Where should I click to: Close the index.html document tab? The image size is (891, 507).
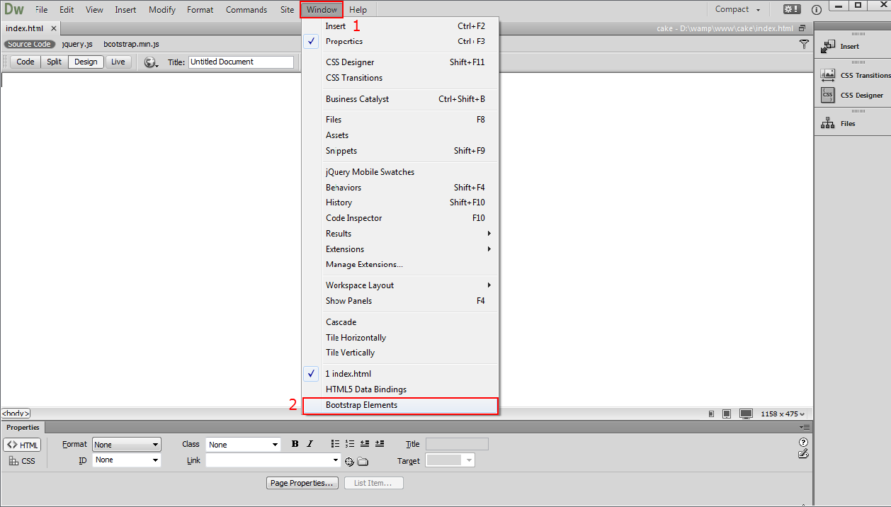click(54, 28)
